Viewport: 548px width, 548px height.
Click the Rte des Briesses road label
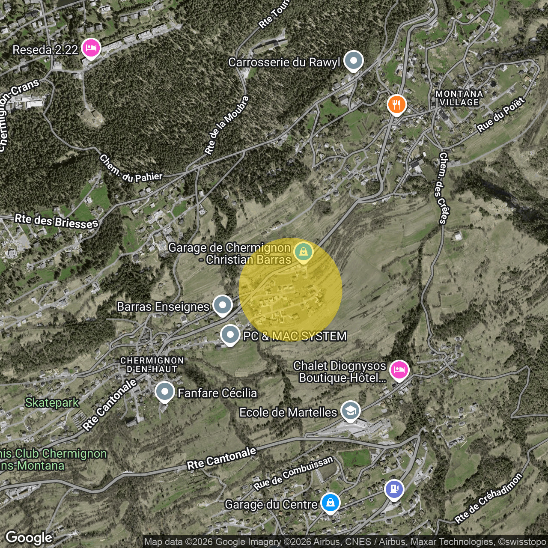(x=57, y=221)
